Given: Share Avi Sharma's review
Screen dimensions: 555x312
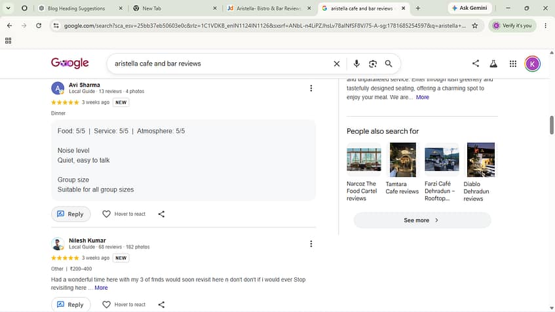Looking at the screenshot, I should tap(161, 214).
